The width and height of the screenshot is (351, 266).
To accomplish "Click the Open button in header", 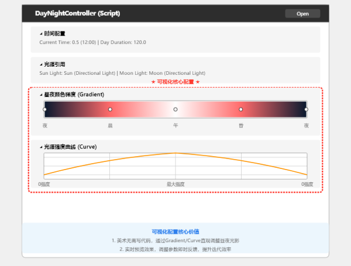I will tap(302, 13).
